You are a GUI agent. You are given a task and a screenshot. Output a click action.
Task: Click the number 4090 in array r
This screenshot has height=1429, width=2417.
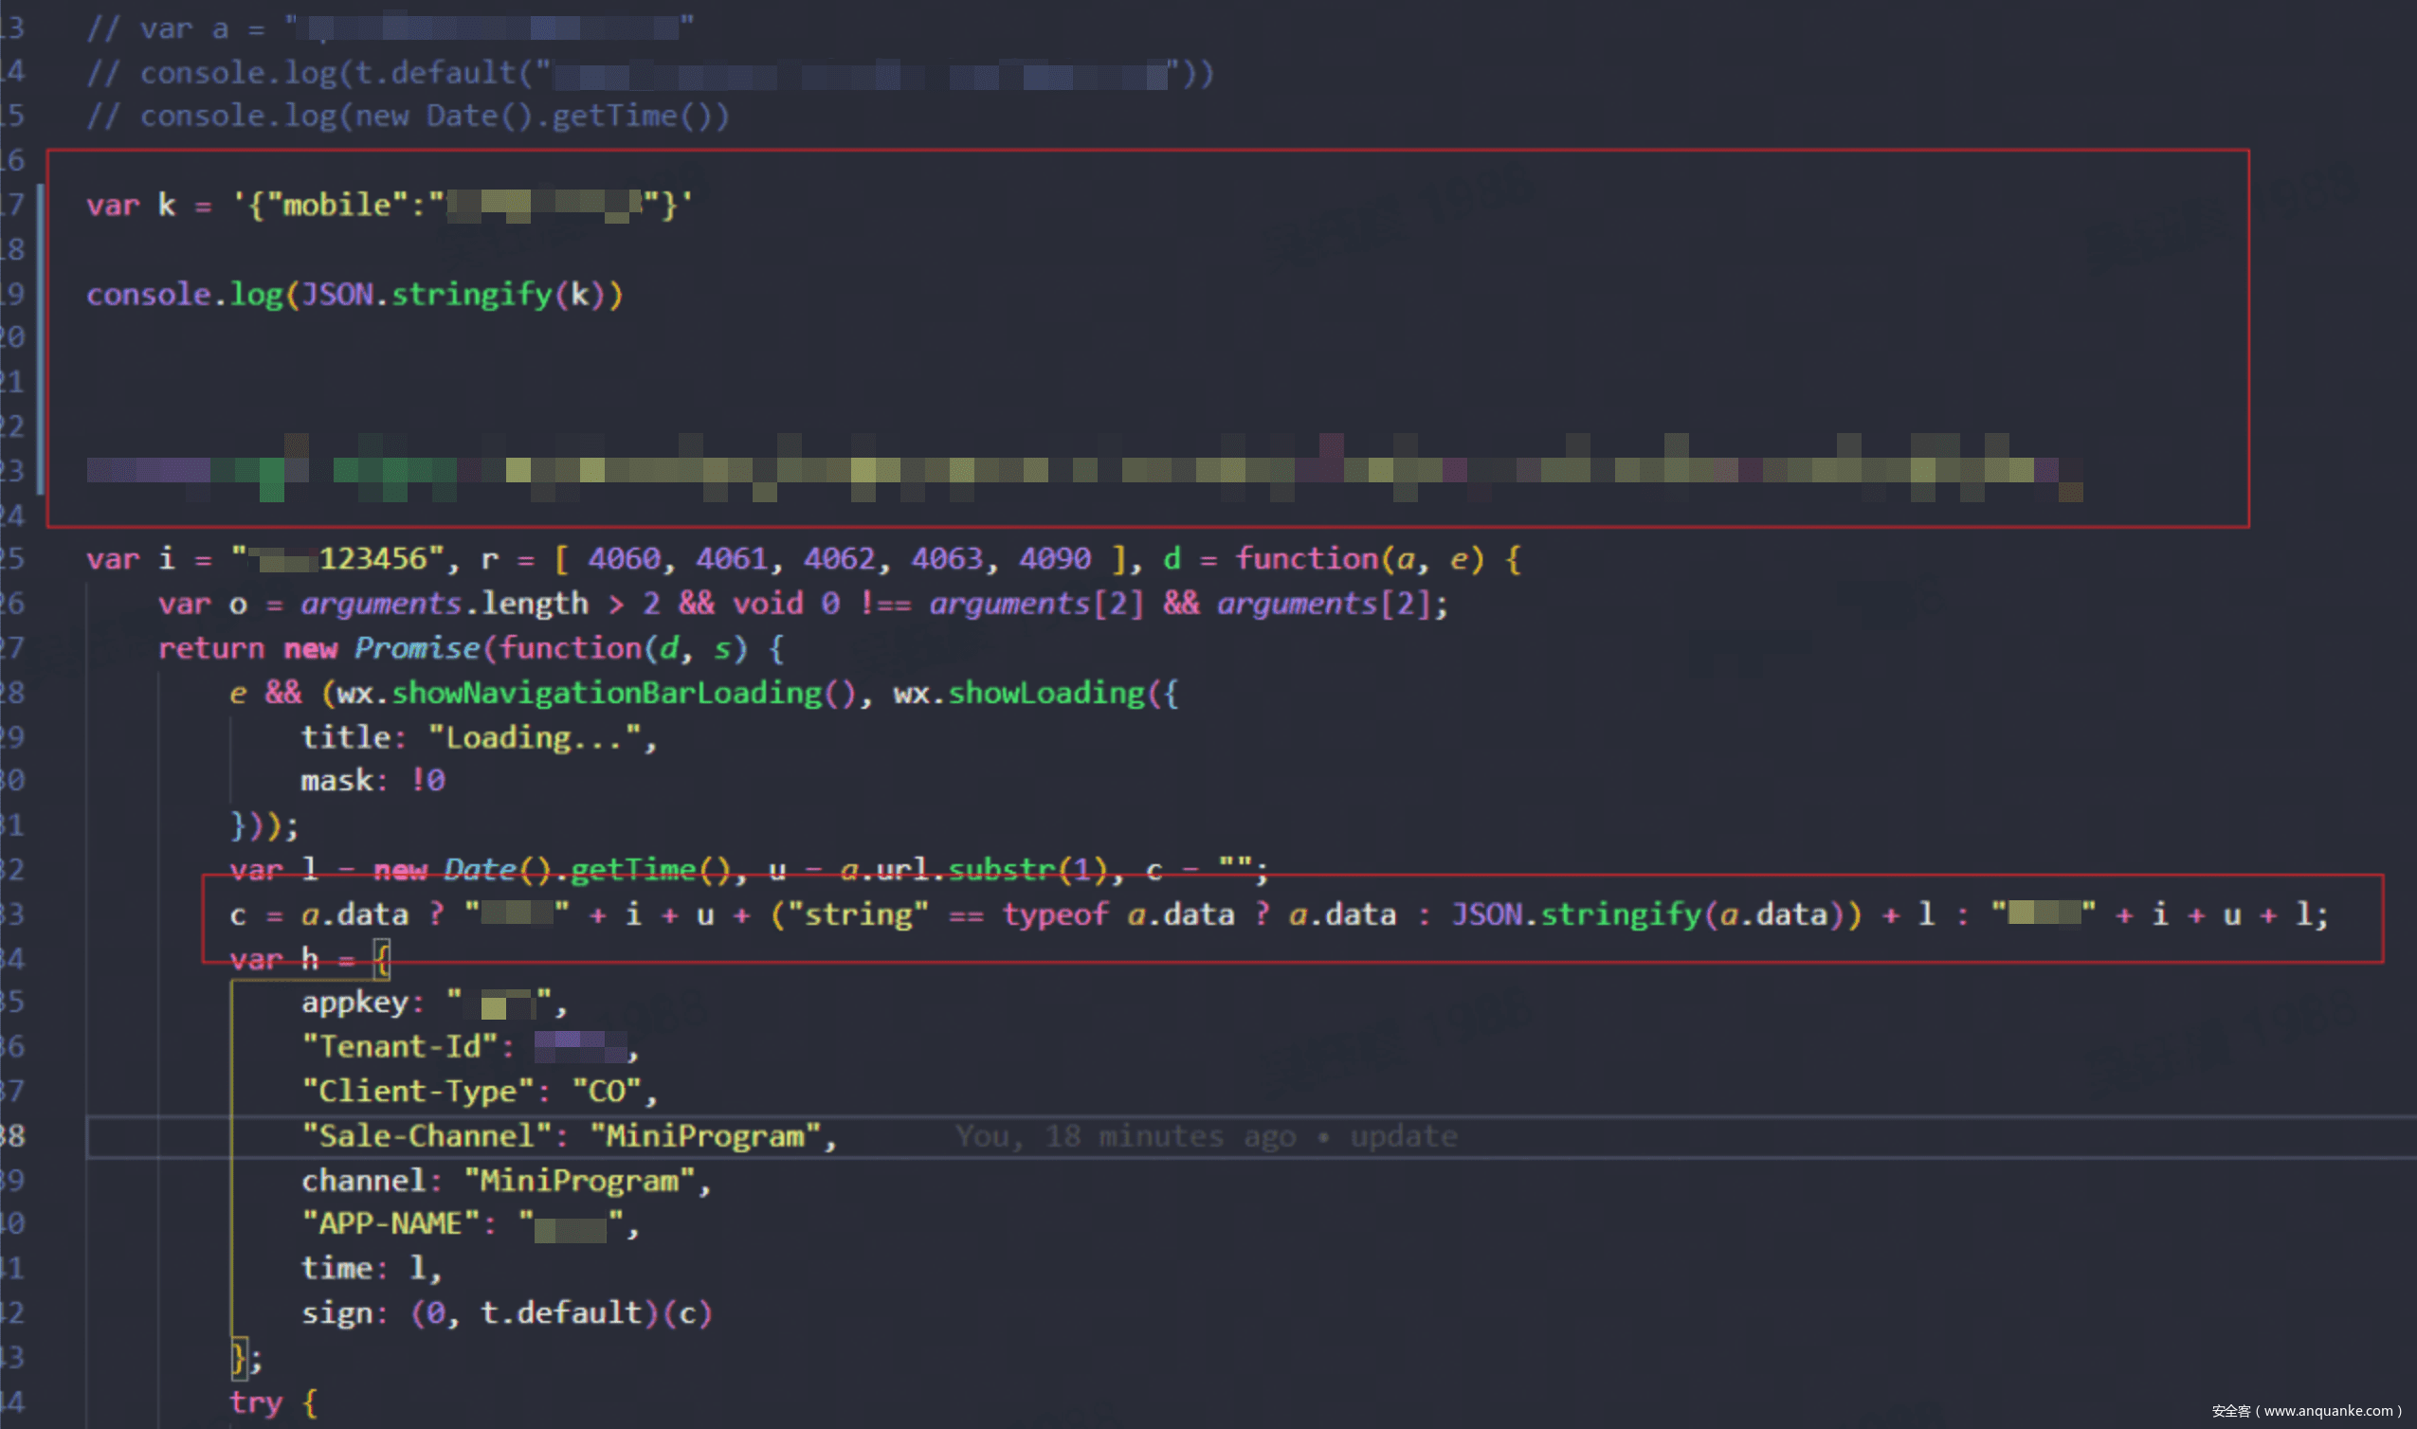click(1054, 559)
